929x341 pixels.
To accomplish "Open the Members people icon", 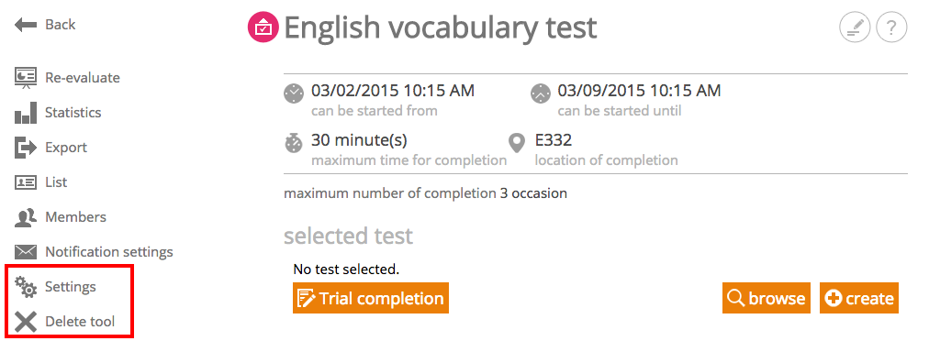I will click(26, 217).
